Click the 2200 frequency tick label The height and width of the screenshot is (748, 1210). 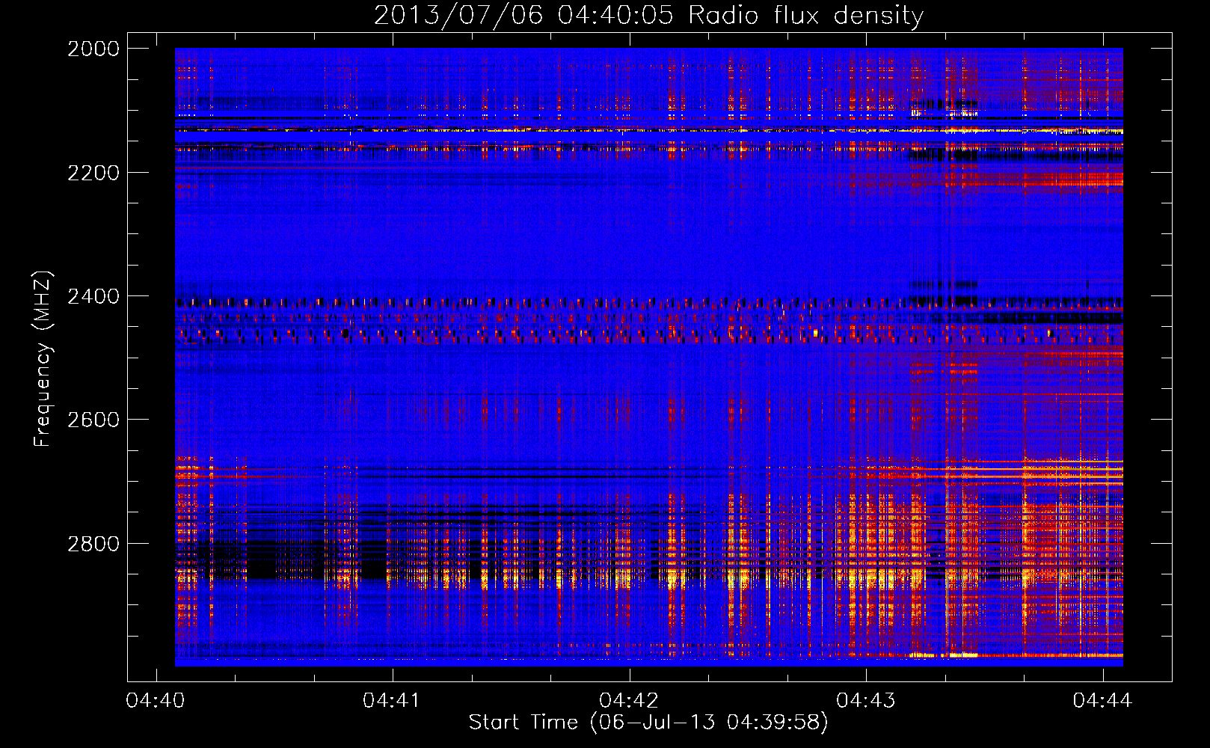coord(93,173)
